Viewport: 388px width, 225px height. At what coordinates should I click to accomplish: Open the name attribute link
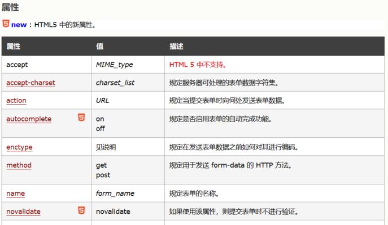click(x=16, y=193)
